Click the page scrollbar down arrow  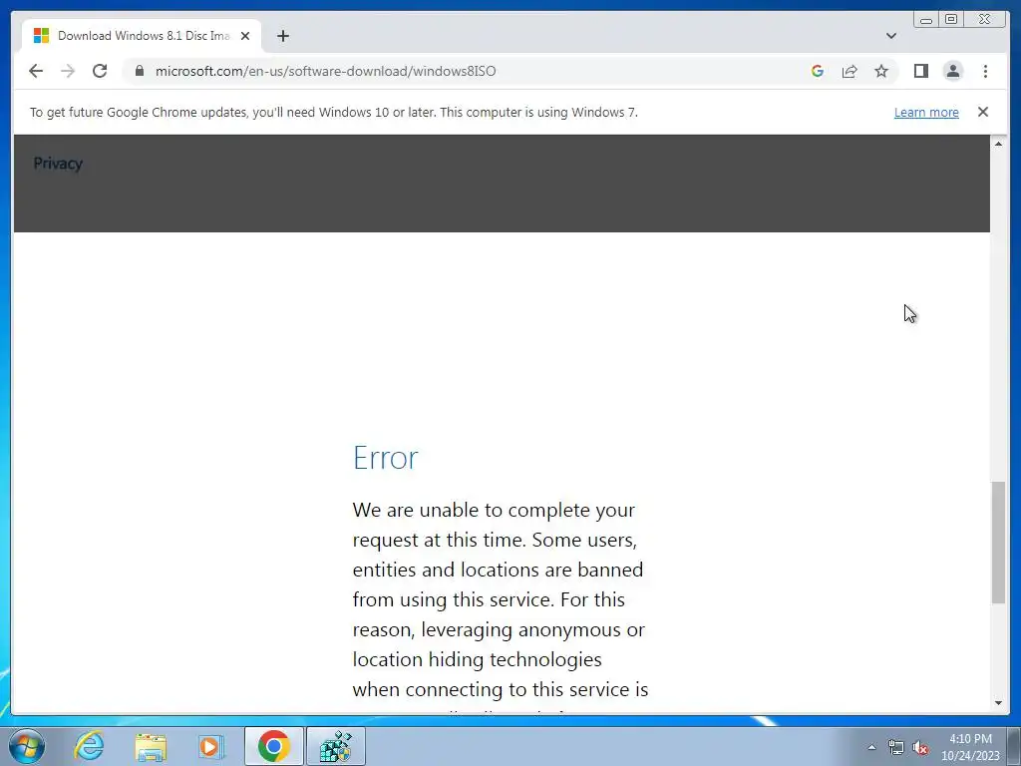point(998,703)
